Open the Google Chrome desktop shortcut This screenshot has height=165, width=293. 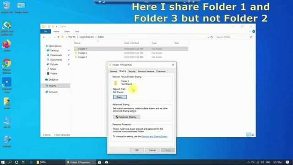(7, 66)
